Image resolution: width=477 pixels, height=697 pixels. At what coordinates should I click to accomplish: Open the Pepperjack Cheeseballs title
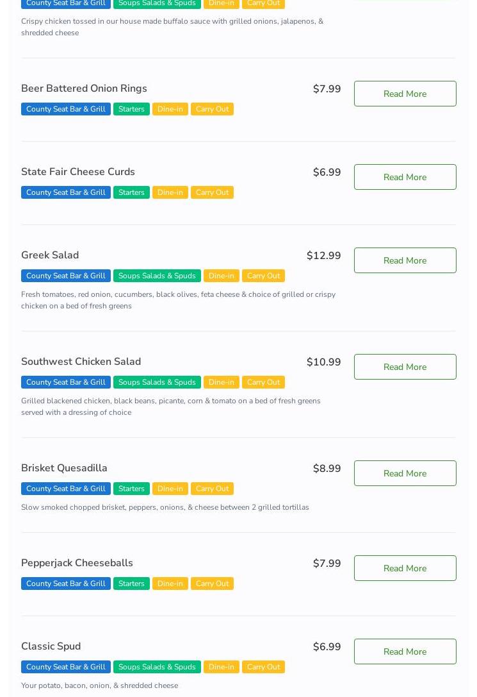[77, 563]
